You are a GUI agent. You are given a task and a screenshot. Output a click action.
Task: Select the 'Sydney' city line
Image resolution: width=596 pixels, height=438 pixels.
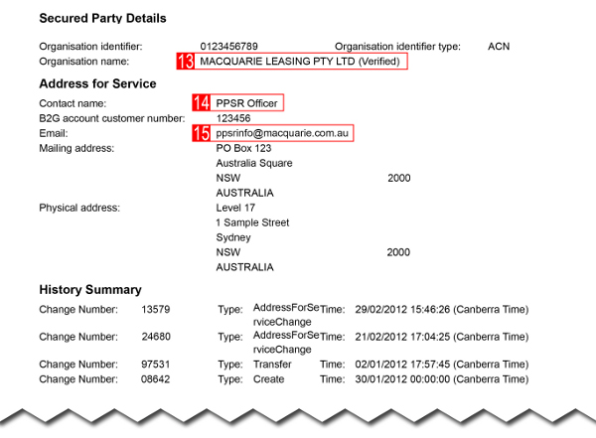(x=233, y=237)
